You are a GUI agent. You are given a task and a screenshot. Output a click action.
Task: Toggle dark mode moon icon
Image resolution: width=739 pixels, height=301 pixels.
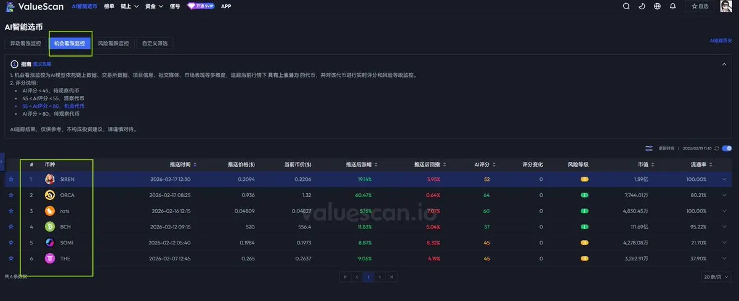click(642, 6)
